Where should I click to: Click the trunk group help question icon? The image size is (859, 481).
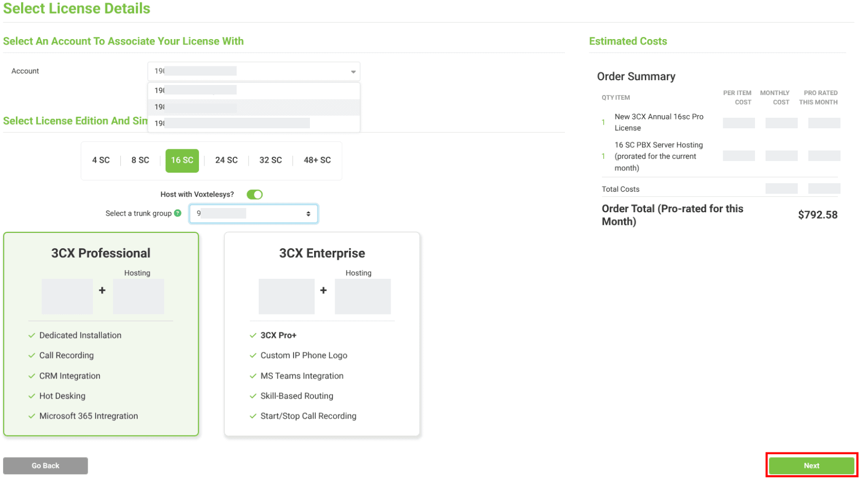point(177,213)
